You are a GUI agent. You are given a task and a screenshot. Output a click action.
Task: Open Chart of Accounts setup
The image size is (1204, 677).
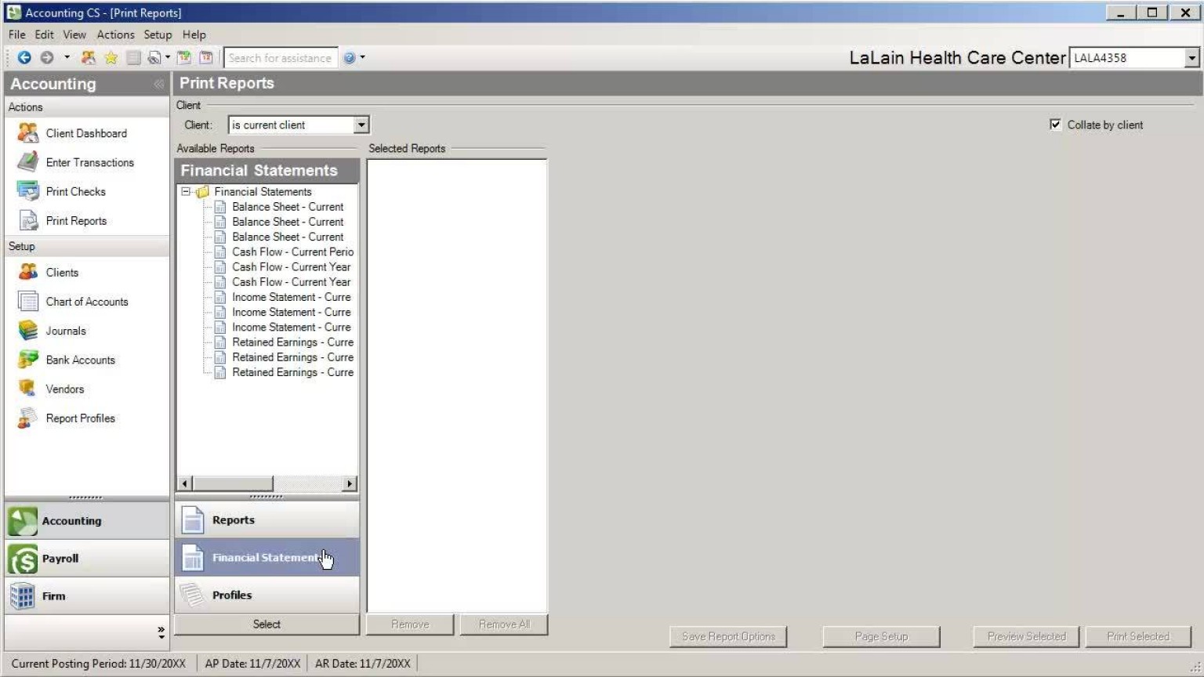pyautogui.click(x=86, y=302)
